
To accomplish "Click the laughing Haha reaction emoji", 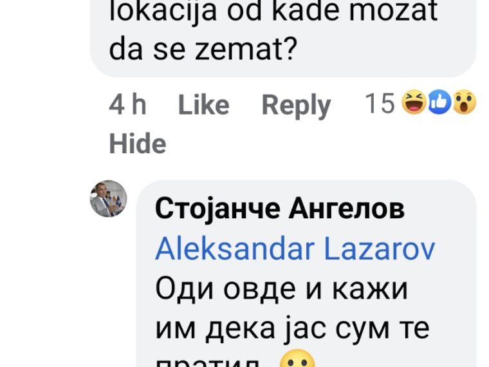I will [414, 102].
